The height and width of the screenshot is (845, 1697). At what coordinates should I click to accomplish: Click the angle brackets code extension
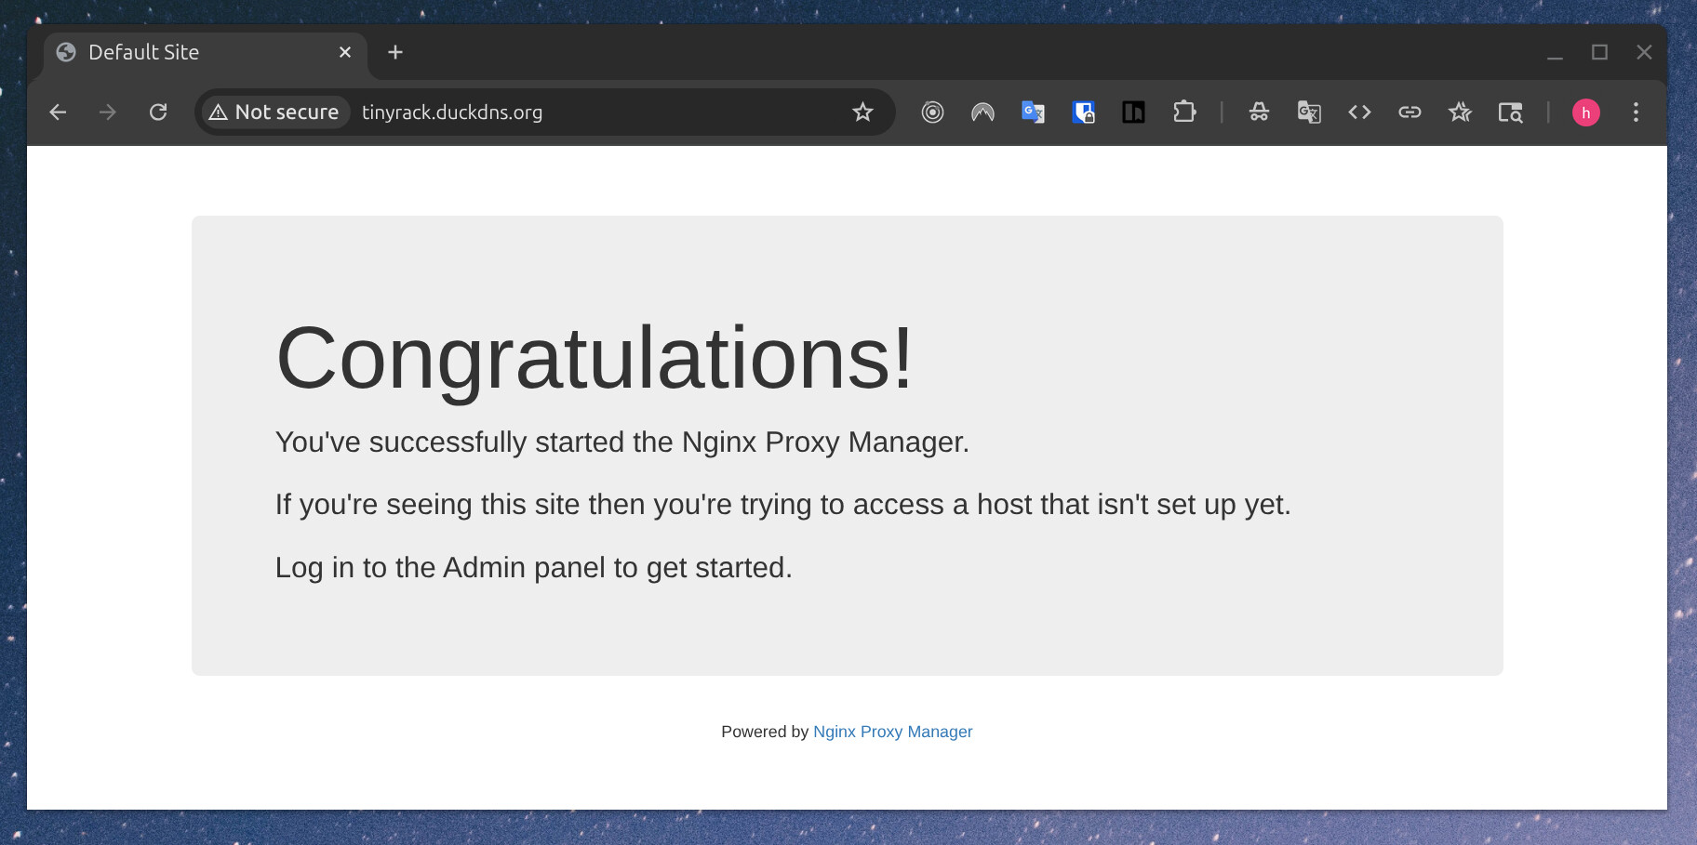1359,112
